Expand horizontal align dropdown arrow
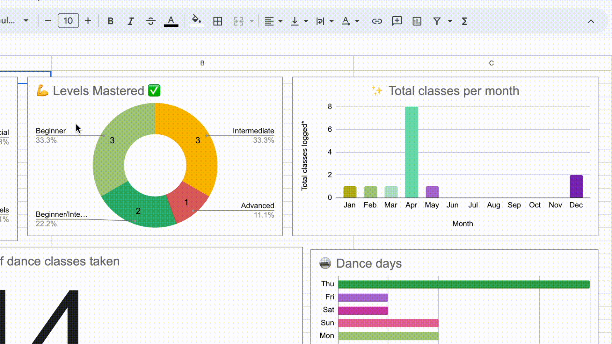This screenshot has height=344, width=612. 280,21
